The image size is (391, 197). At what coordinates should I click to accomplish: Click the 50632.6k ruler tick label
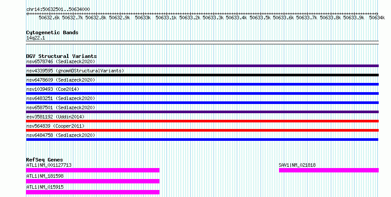pyautogui.click(x=49, y=18)
